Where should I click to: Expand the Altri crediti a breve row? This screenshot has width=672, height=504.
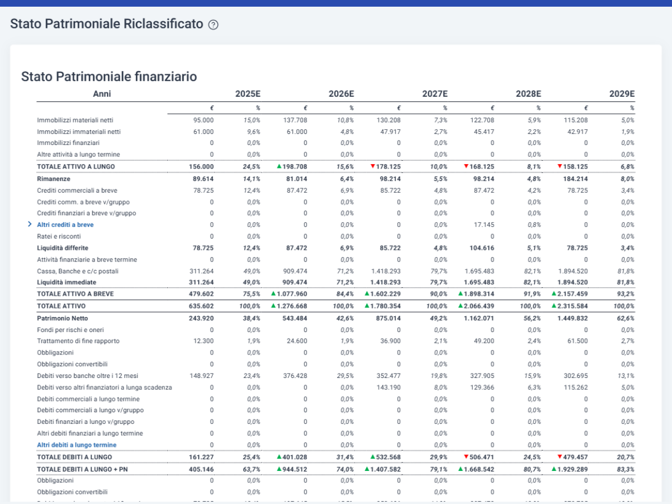[x=29, y=225]
